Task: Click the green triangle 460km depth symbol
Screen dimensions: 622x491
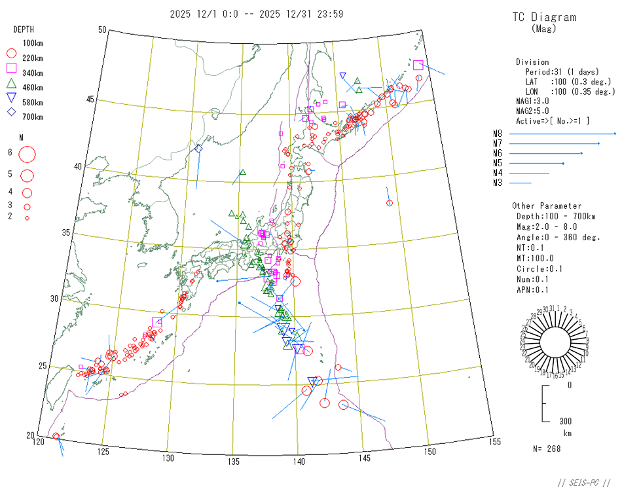Action: click(12, 83)
